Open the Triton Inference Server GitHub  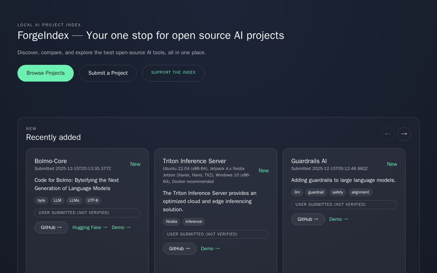180,249
